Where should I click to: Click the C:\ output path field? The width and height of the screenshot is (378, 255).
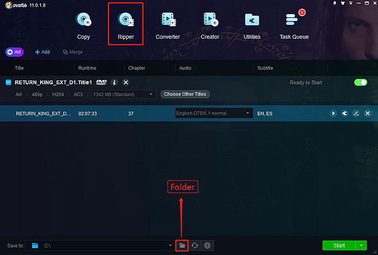click(x=99, y=246)
